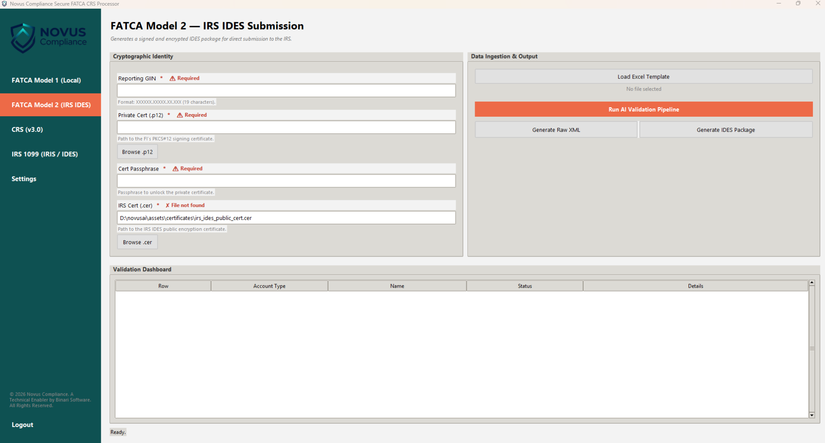Click the Browse .p12 button
Viewport: 825px width, 443px height.
click(137, 152)
